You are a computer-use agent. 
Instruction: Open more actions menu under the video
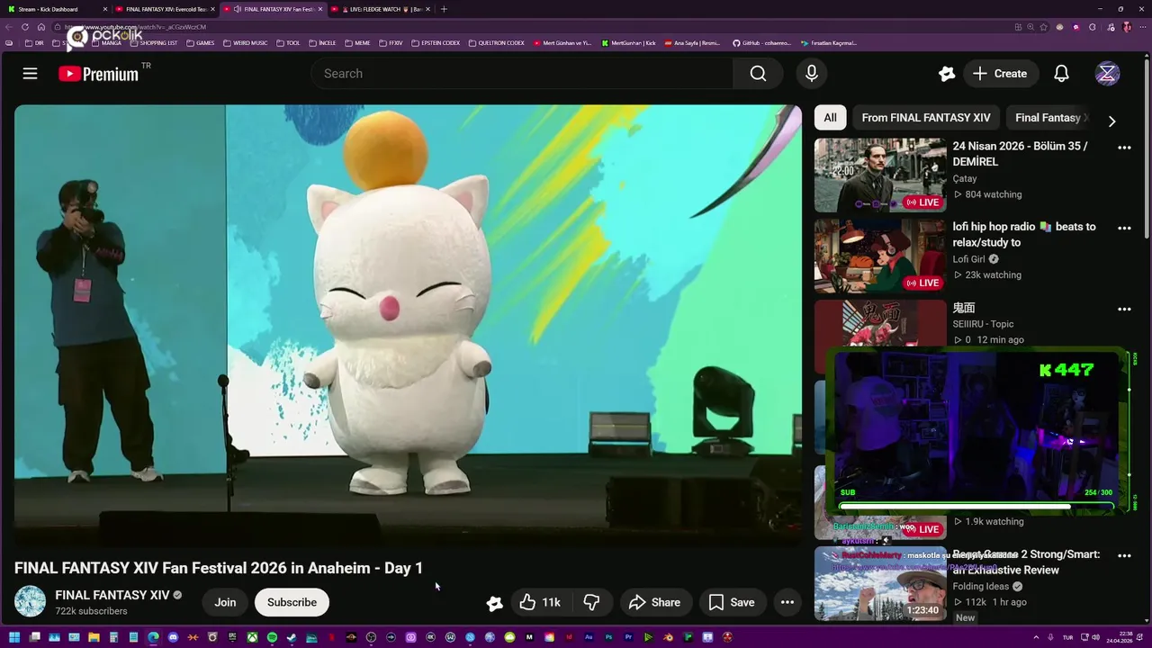[x=787, y=602]
